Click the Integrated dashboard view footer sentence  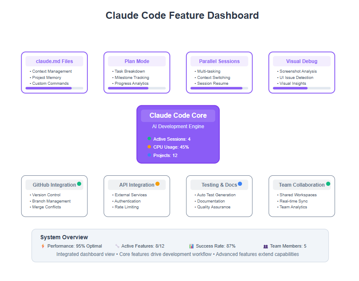pos(178,254)
